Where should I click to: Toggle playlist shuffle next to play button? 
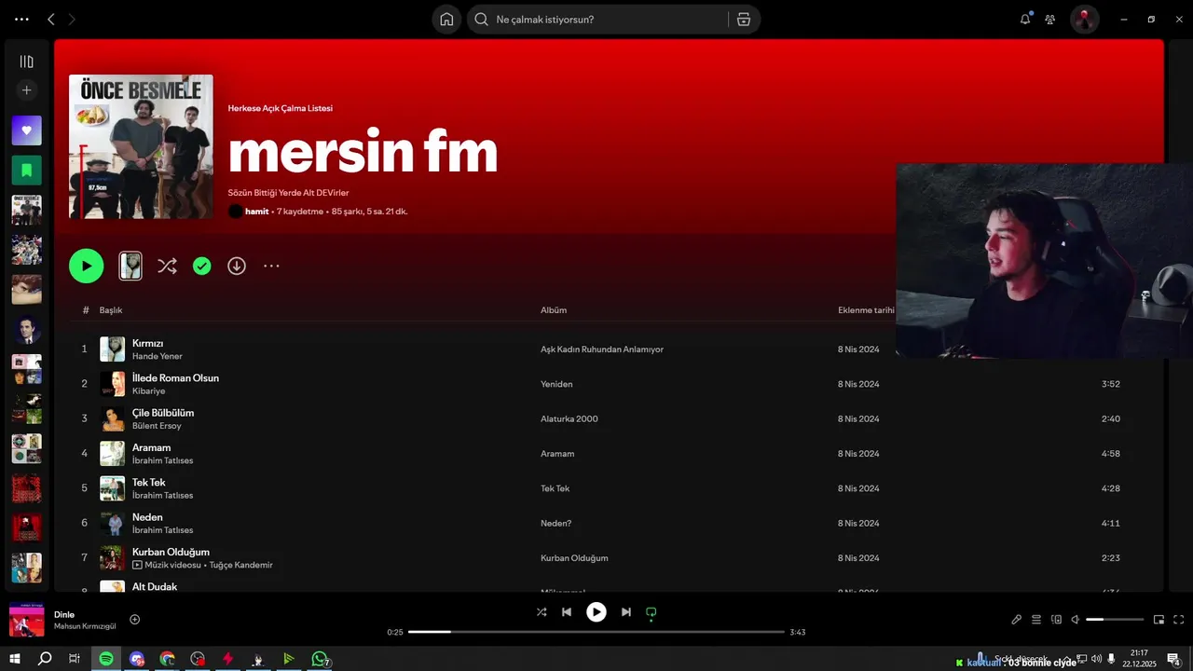[x=167, y=266]
